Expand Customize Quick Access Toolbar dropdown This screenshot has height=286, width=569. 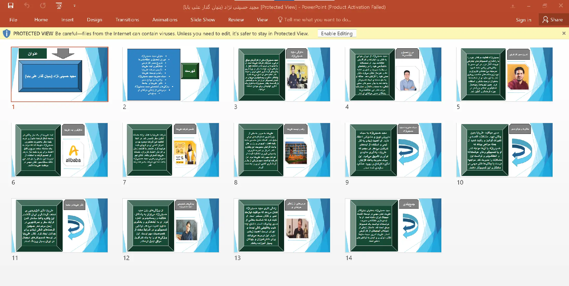[x=74, y=6]
